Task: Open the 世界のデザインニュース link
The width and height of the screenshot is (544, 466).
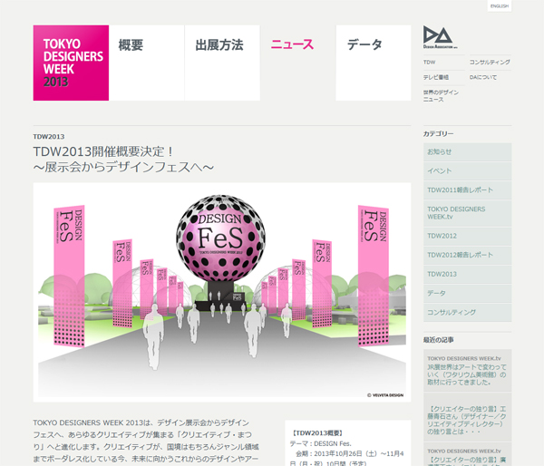Action: pos(441,96)
